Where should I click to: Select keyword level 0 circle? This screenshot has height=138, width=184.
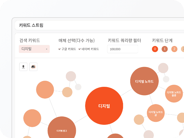[155, 49]
